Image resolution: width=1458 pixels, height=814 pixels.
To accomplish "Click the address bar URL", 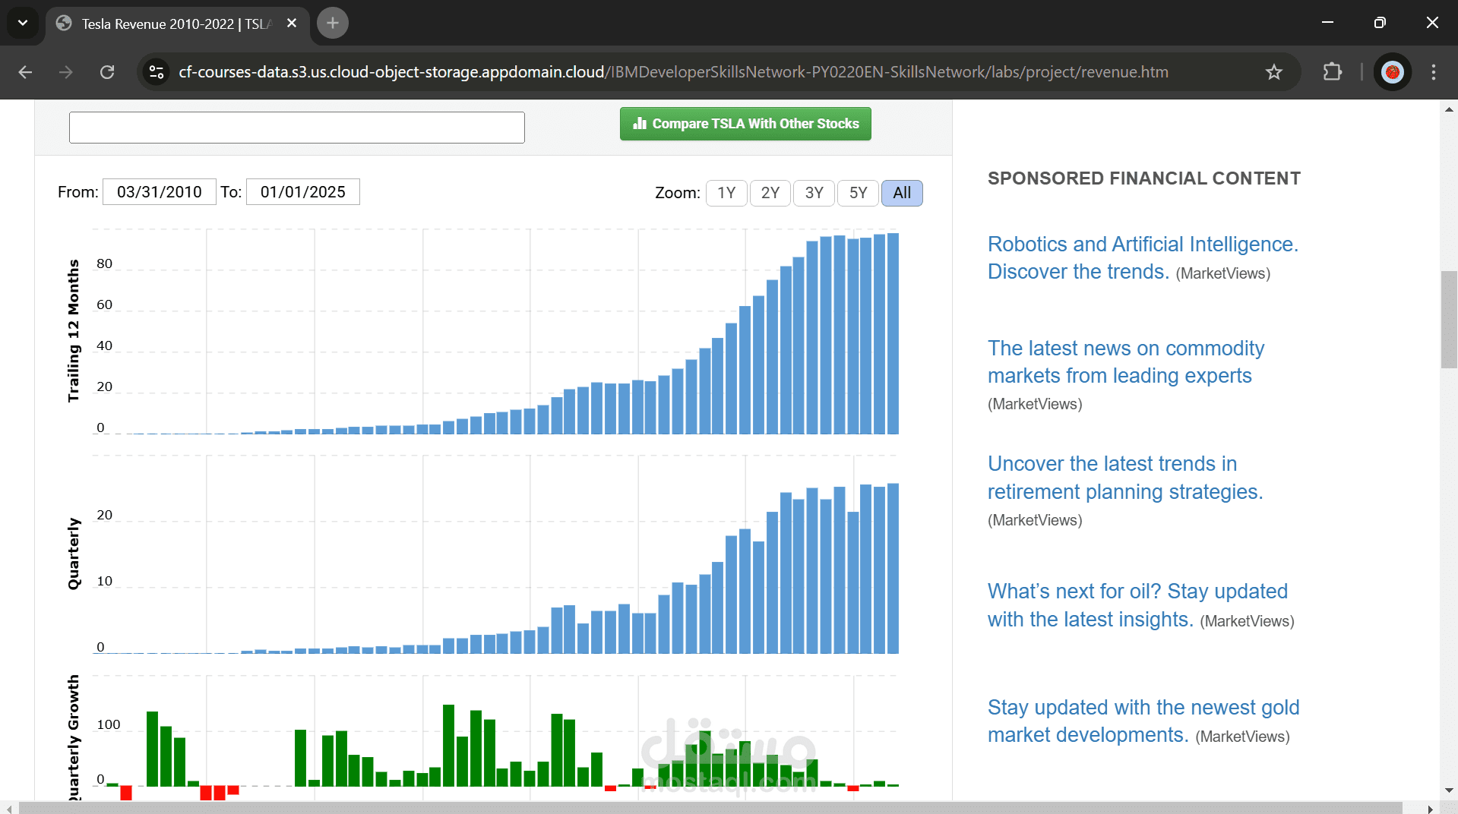I will pos(673,72).
